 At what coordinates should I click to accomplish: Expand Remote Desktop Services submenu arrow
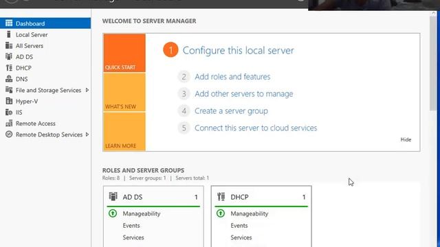[87, 134]
